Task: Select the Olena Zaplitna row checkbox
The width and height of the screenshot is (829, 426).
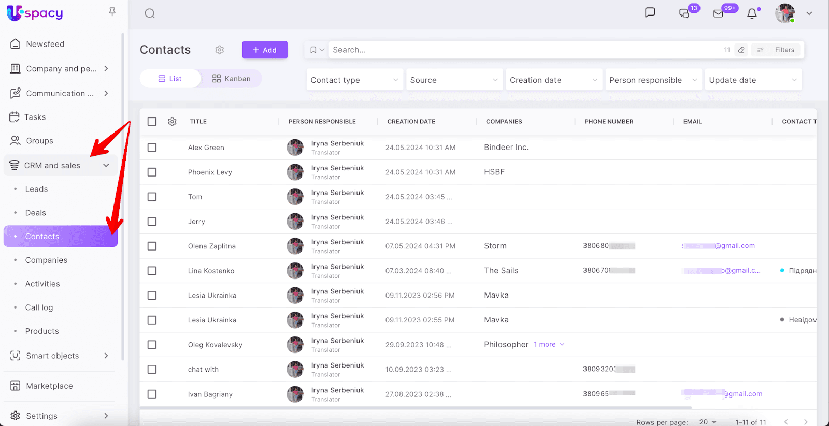Action: [x=152, y=246]
